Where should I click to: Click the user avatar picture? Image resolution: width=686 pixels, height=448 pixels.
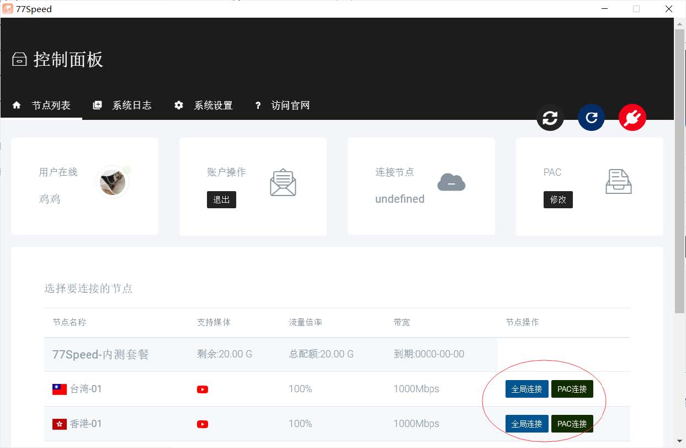click(x=113, y=182)
